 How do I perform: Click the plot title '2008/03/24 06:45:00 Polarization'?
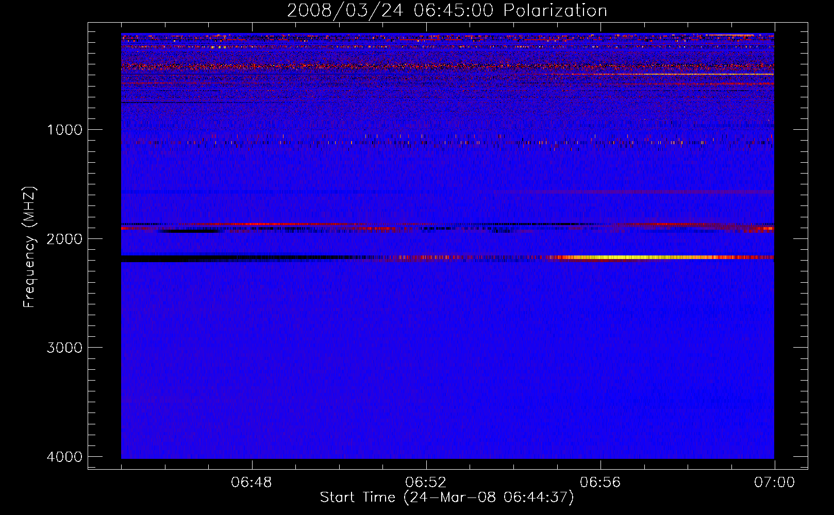[447, 11]
